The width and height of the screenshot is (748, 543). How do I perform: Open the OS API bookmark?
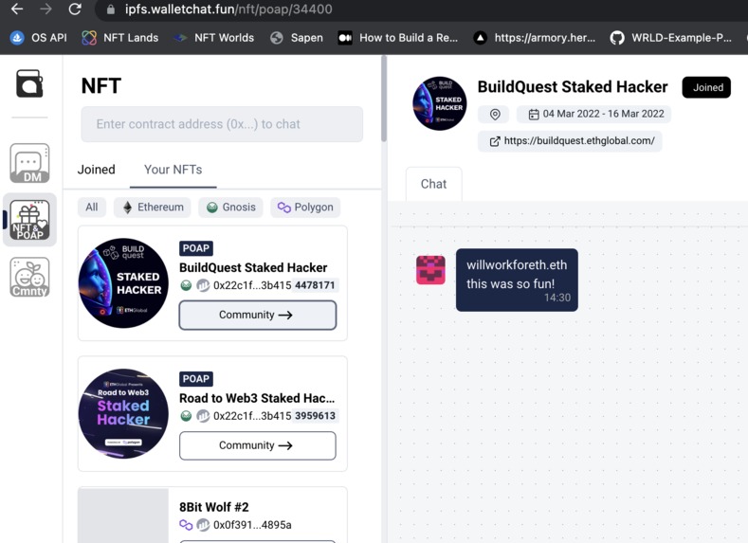click(x=39, y=38)
